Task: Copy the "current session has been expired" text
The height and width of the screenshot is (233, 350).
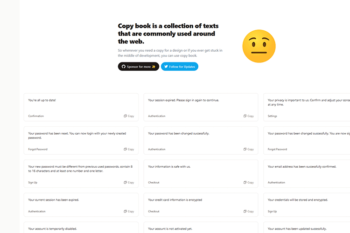Action: 129,211
